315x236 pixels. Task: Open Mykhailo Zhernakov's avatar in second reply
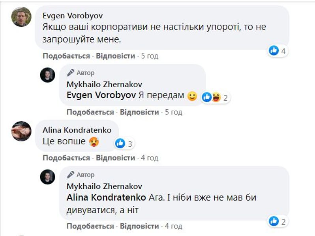tap(47, 177)
